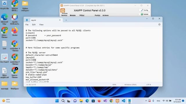The image size is (186, 104).
Task: Click the Service column header in XAMPP
Action: pyautogui.click(x=64, y=15)
